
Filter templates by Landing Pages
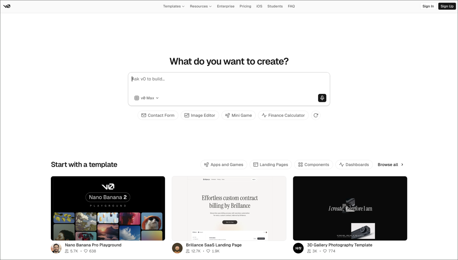(x=271, y=165)
